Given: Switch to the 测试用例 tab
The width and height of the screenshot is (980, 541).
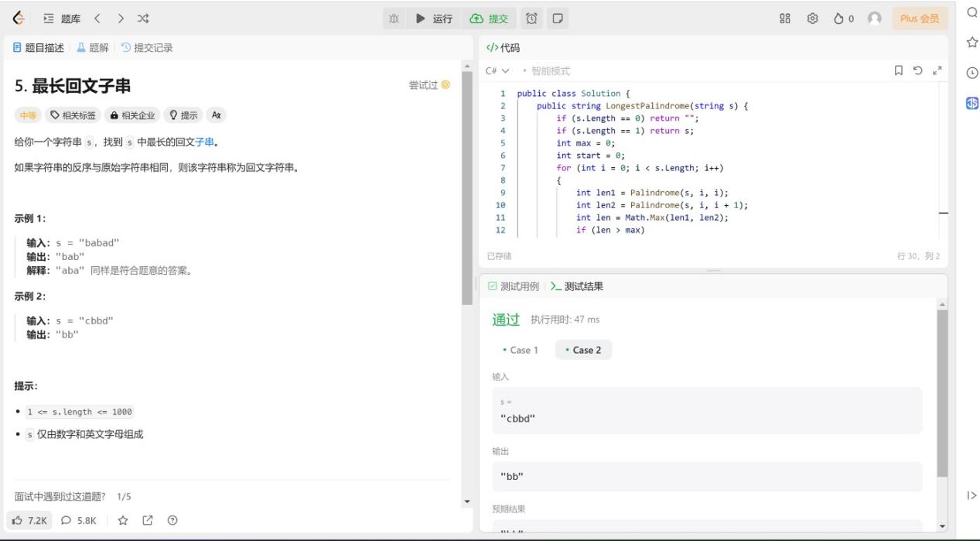Looking at the screenshot, I should pos(514,286).
